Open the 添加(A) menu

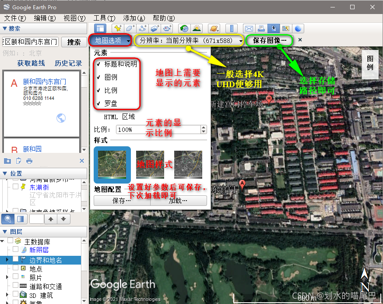tap(134, 18)
